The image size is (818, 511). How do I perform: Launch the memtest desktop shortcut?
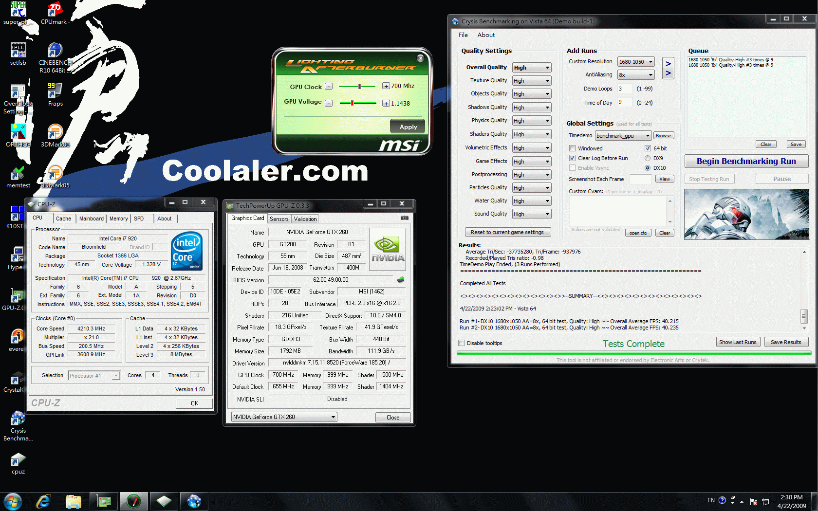[18, 176]
